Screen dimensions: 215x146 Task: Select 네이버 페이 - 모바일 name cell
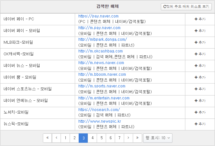click(38, 31)
